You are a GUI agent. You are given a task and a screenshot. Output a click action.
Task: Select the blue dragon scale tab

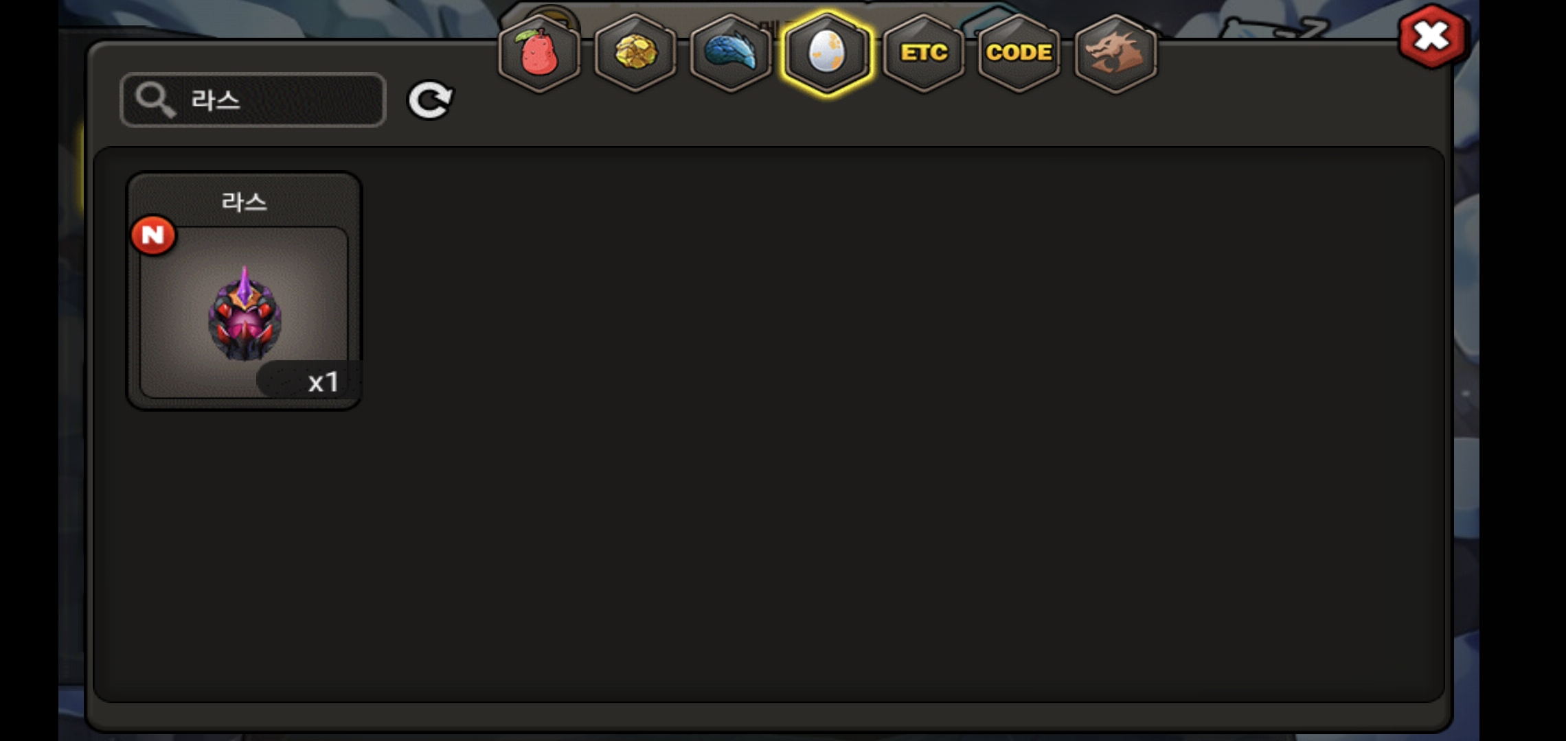click(731, 53)
